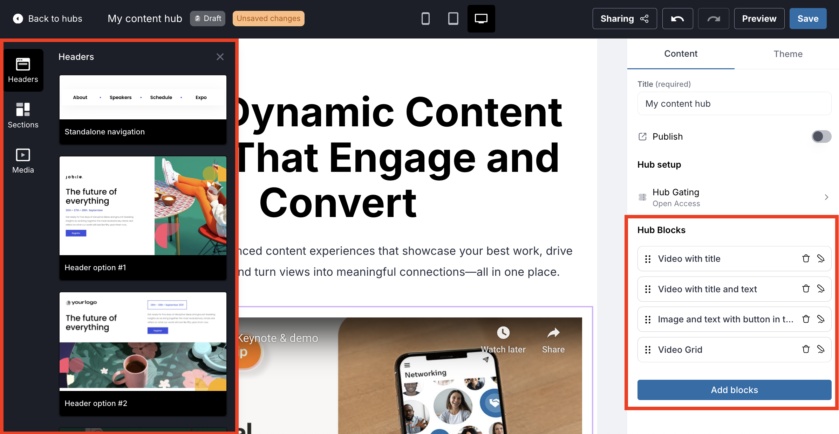
Task: Select desktop monitor preview
Action: click(481, 19)
